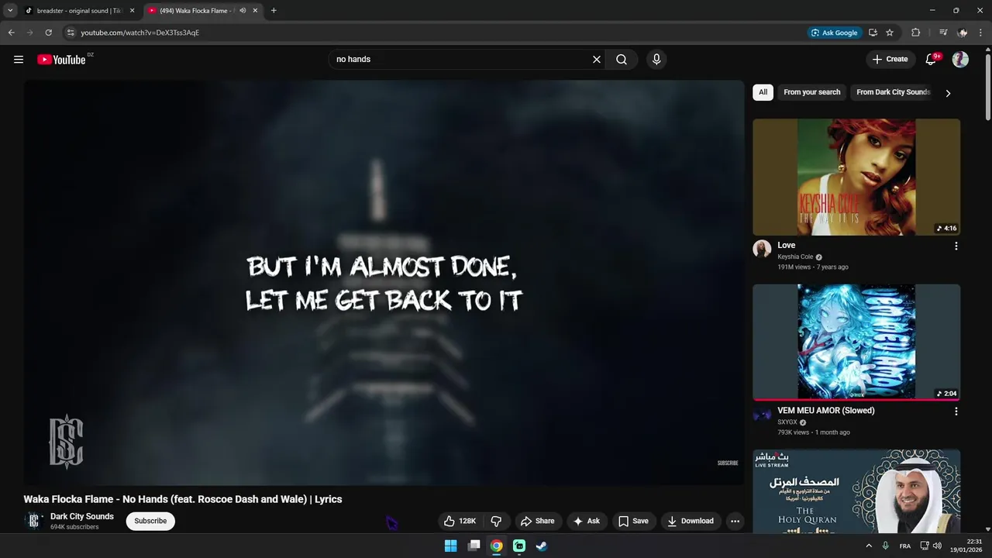Play the Keyshia Cole Love thumbnail
Image resolution: width=992 pixels, height=558 pixels.
856,177
